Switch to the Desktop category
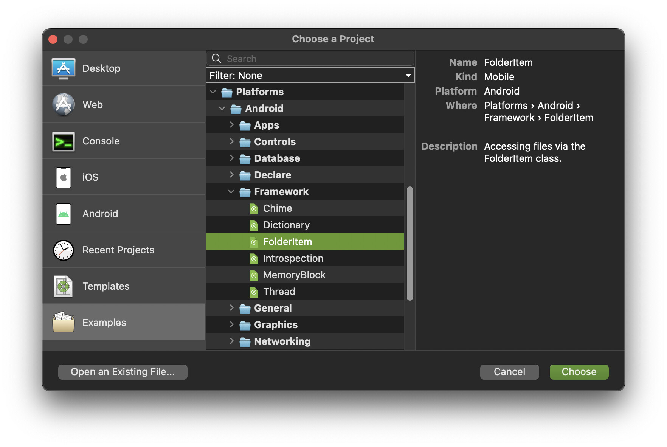The height and width of the screenshot is (447, 667). [124, 68]
